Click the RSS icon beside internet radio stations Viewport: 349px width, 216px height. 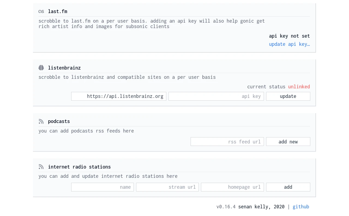point(41,167)
